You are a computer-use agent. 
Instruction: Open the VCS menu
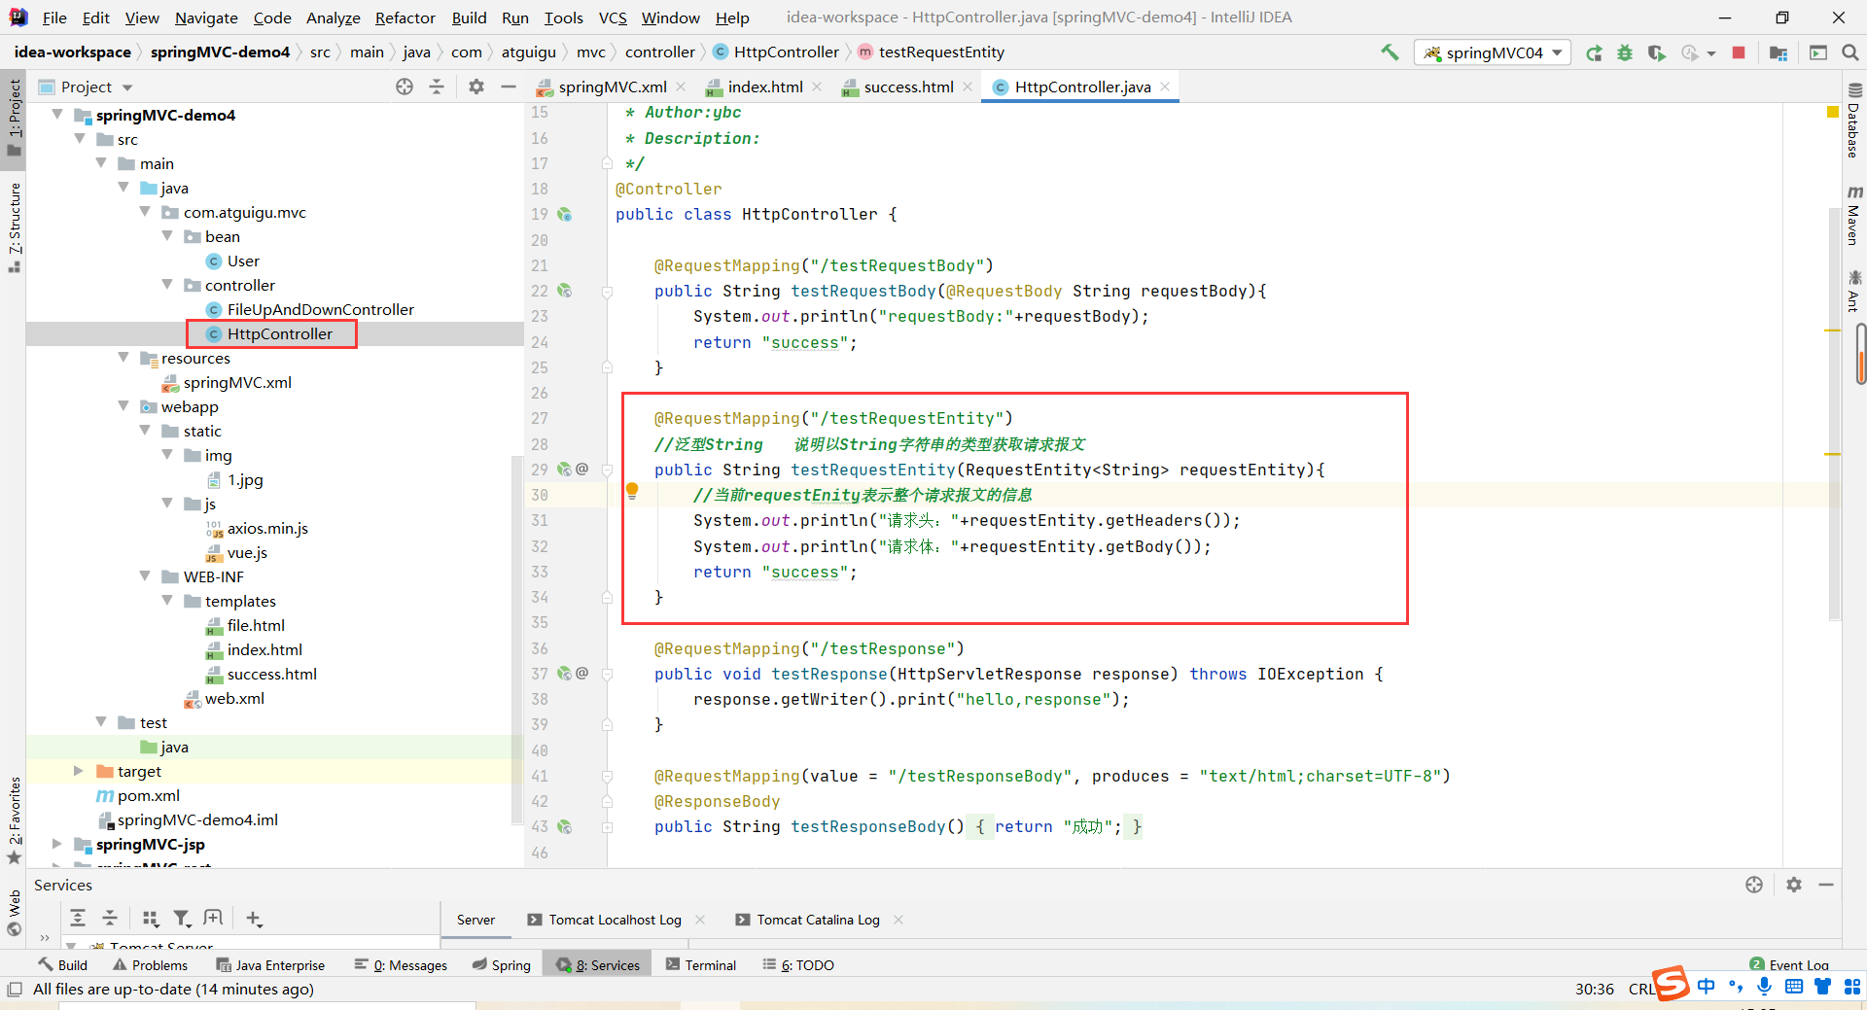[613, 17]
